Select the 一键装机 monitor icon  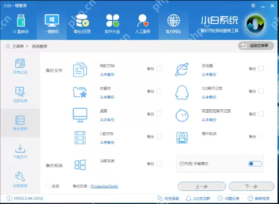(x=52, y=21)
